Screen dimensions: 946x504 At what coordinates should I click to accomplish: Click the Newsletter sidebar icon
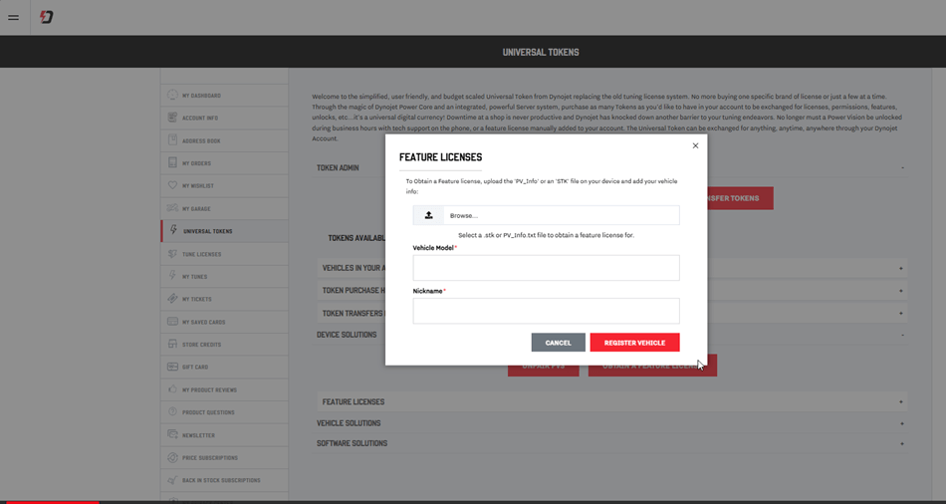[172, 434]
